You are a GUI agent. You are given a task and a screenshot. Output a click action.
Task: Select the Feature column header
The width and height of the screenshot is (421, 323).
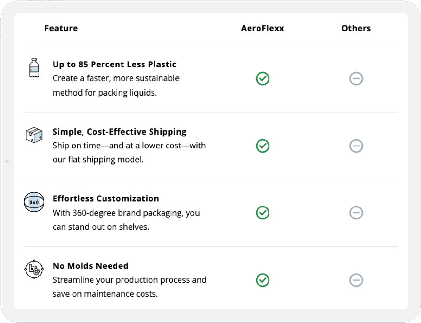point(61,28)
